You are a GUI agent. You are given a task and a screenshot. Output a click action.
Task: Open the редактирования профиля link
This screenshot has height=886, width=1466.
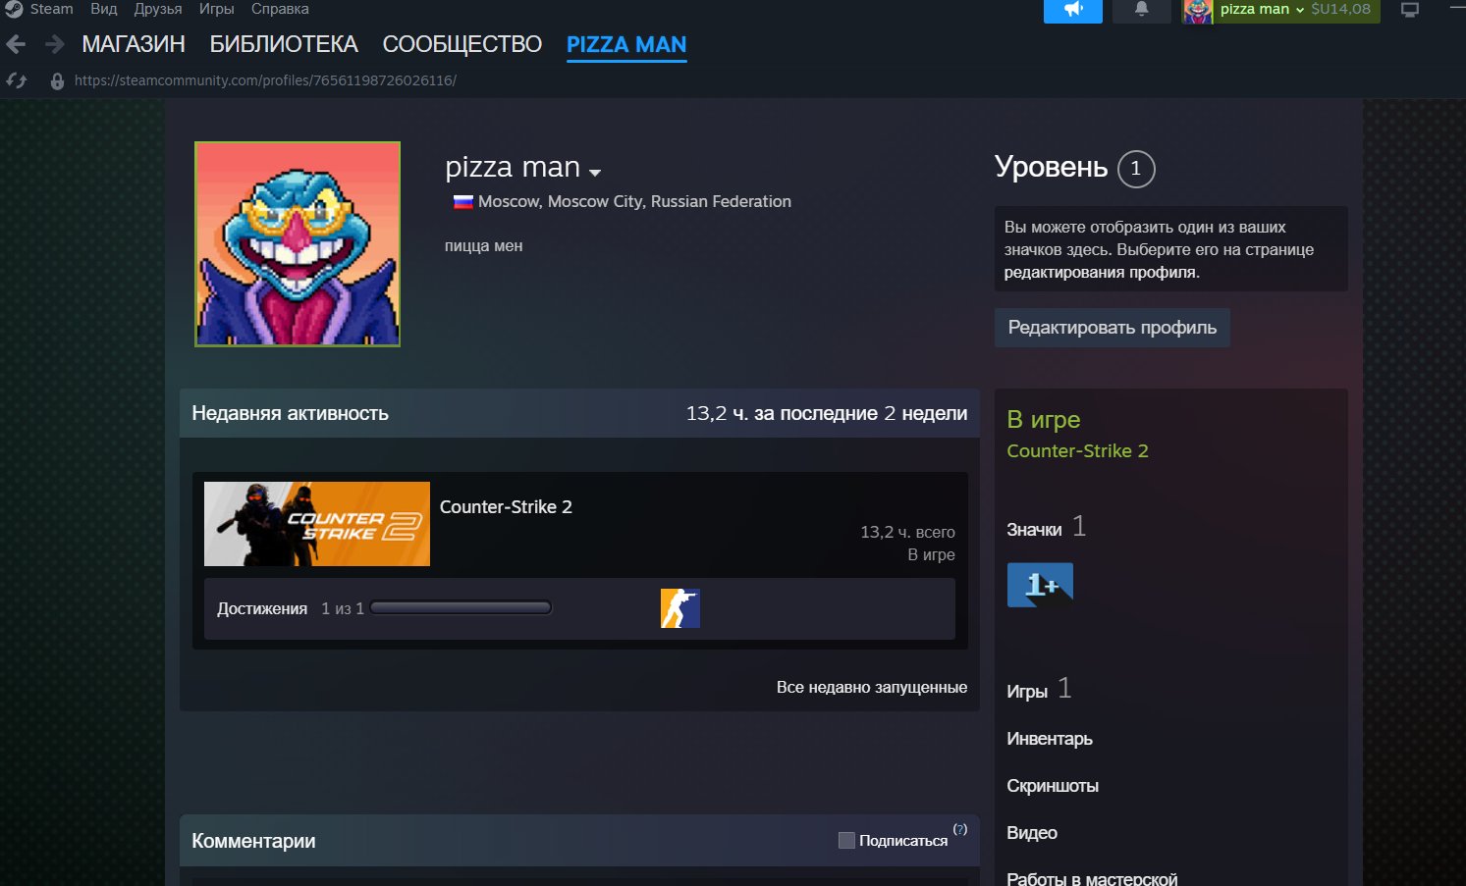coord(1100,273)
